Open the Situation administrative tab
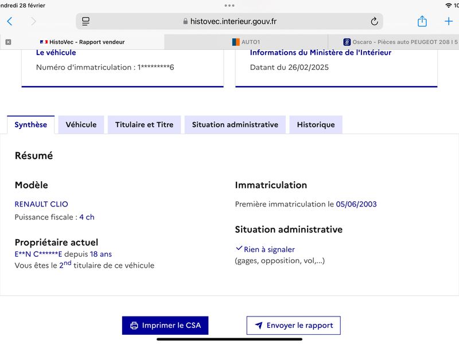Screen dimensions: 459x344 coord(235,124)
